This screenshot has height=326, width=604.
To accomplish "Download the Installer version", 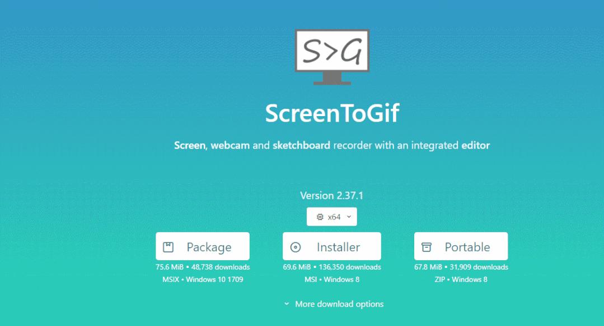I will (x=331, y=246).
